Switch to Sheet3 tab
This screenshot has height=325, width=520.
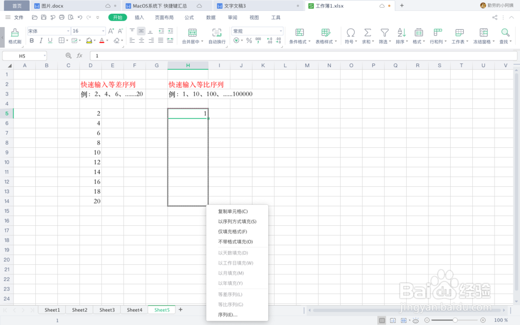click(107, 310)
